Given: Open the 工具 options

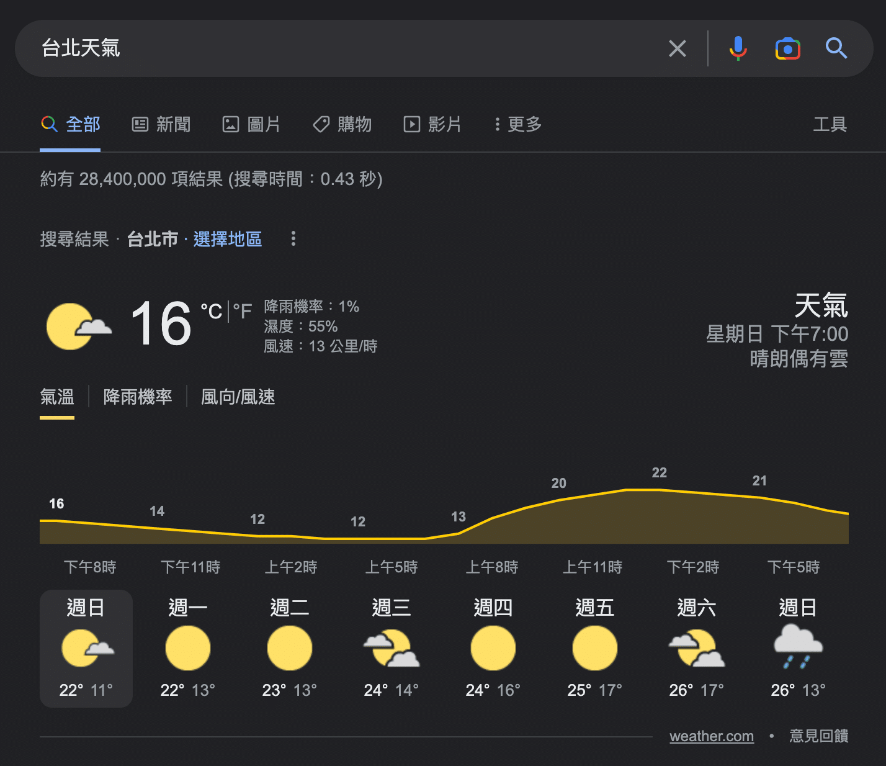Looking at the screenshot, I should pyautogui.click(x=830, y=125).
